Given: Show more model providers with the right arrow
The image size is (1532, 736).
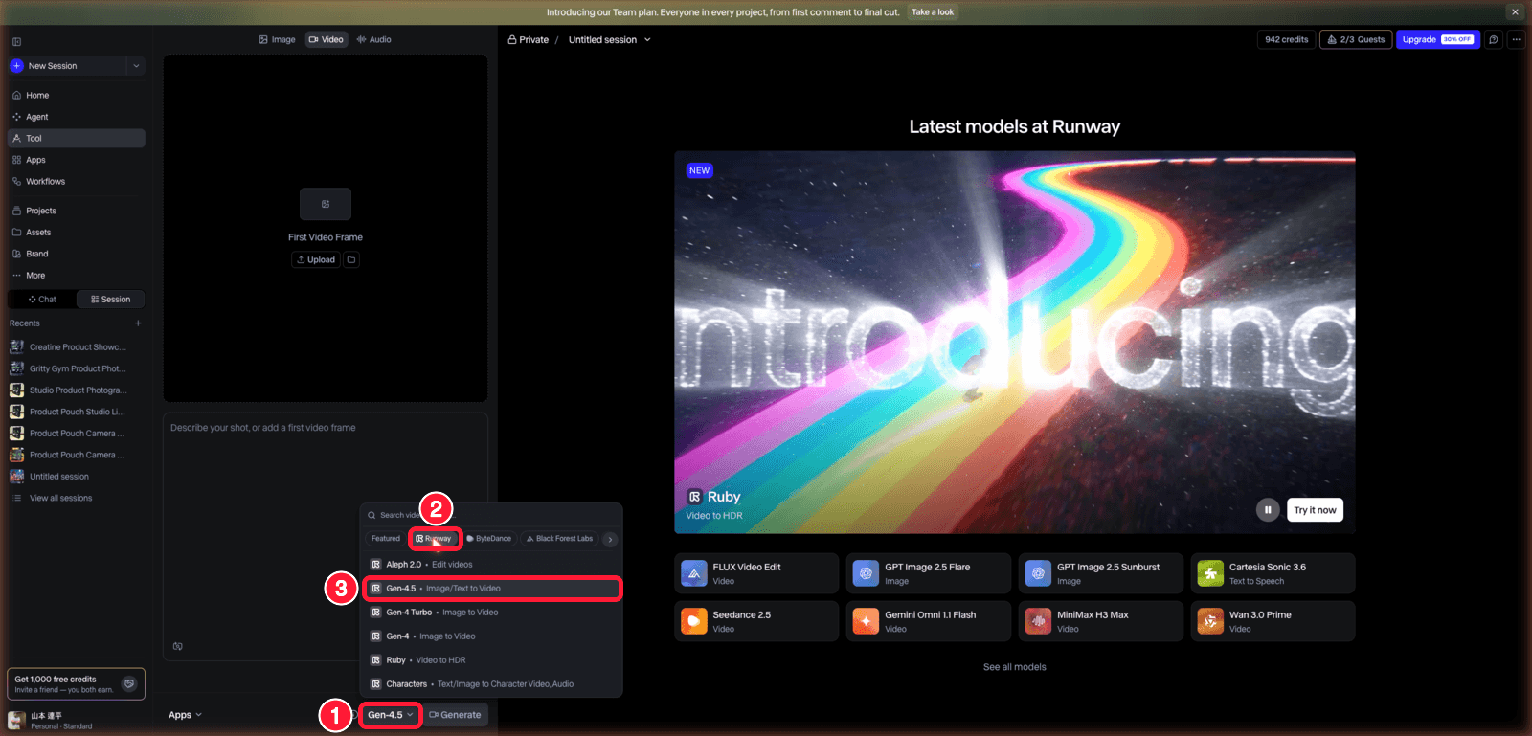Looking at the screenshot, I should pos(610,540).
